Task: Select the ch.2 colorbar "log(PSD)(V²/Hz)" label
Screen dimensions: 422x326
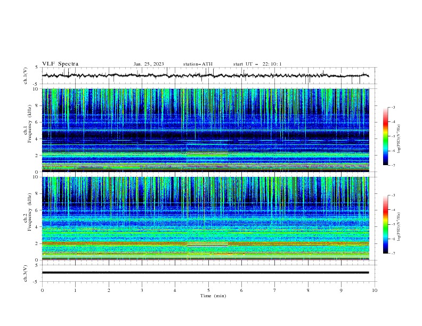Action: [399, 227]
